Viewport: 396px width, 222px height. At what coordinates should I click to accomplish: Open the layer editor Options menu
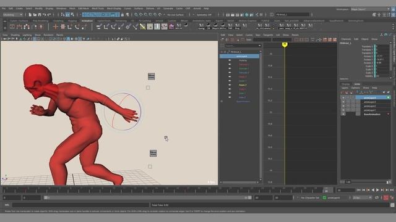pos(356,88)
